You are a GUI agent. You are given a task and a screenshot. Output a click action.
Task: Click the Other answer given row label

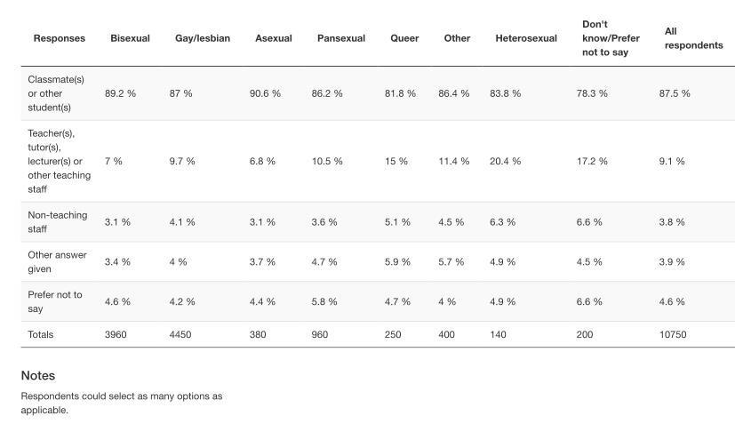pyautogui.click(x=57, y=261)
